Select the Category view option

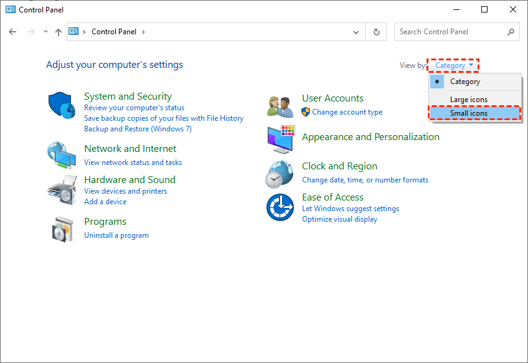465,82
